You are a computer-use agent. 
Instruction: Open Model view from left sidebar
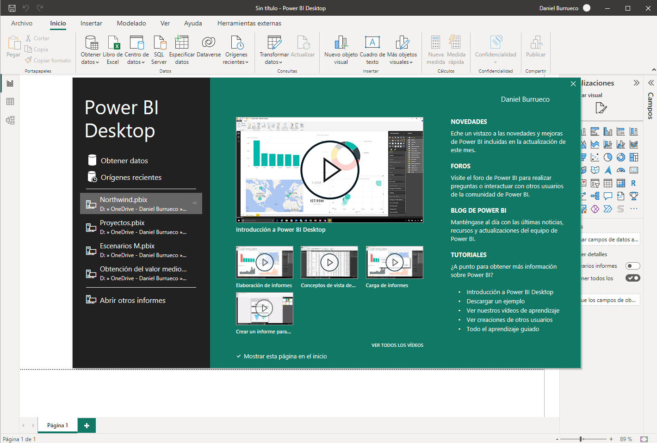(x=10, y=120)
